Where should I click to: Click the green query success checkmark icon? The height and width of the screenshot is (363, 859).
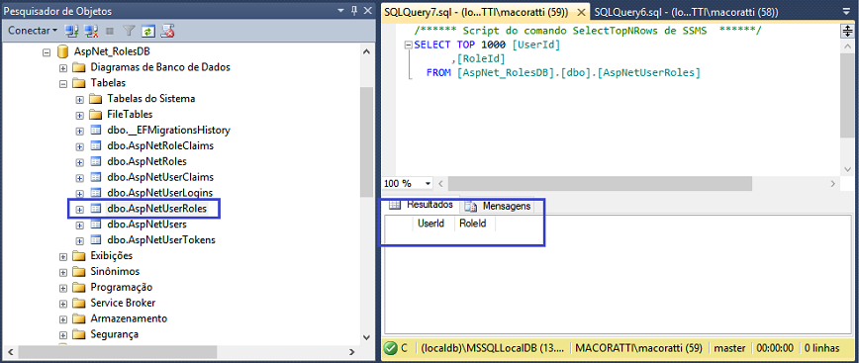tap(391, 348)
